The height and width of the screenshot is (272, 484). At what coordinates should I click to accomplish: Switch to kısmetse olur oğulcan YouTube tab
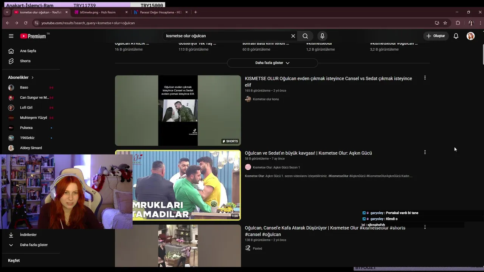[x=41, y=12]
